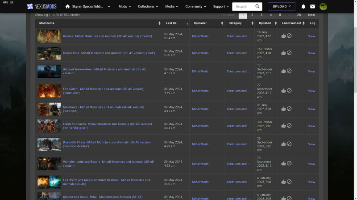Viewport: 357px width, 200px height.
Task: Sort table by Last DL column
Action: 175,23
